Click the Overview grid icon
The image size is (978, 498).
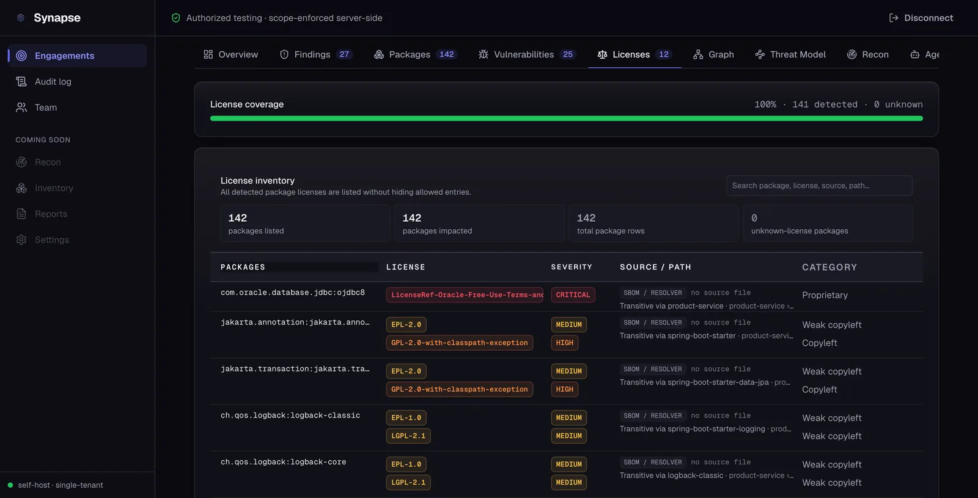pyautogui.click(x=208, y=54)
